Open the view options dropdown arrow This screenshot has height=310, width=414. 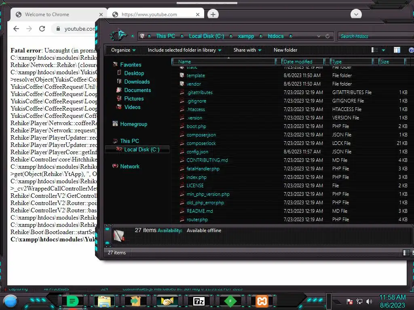383,50
